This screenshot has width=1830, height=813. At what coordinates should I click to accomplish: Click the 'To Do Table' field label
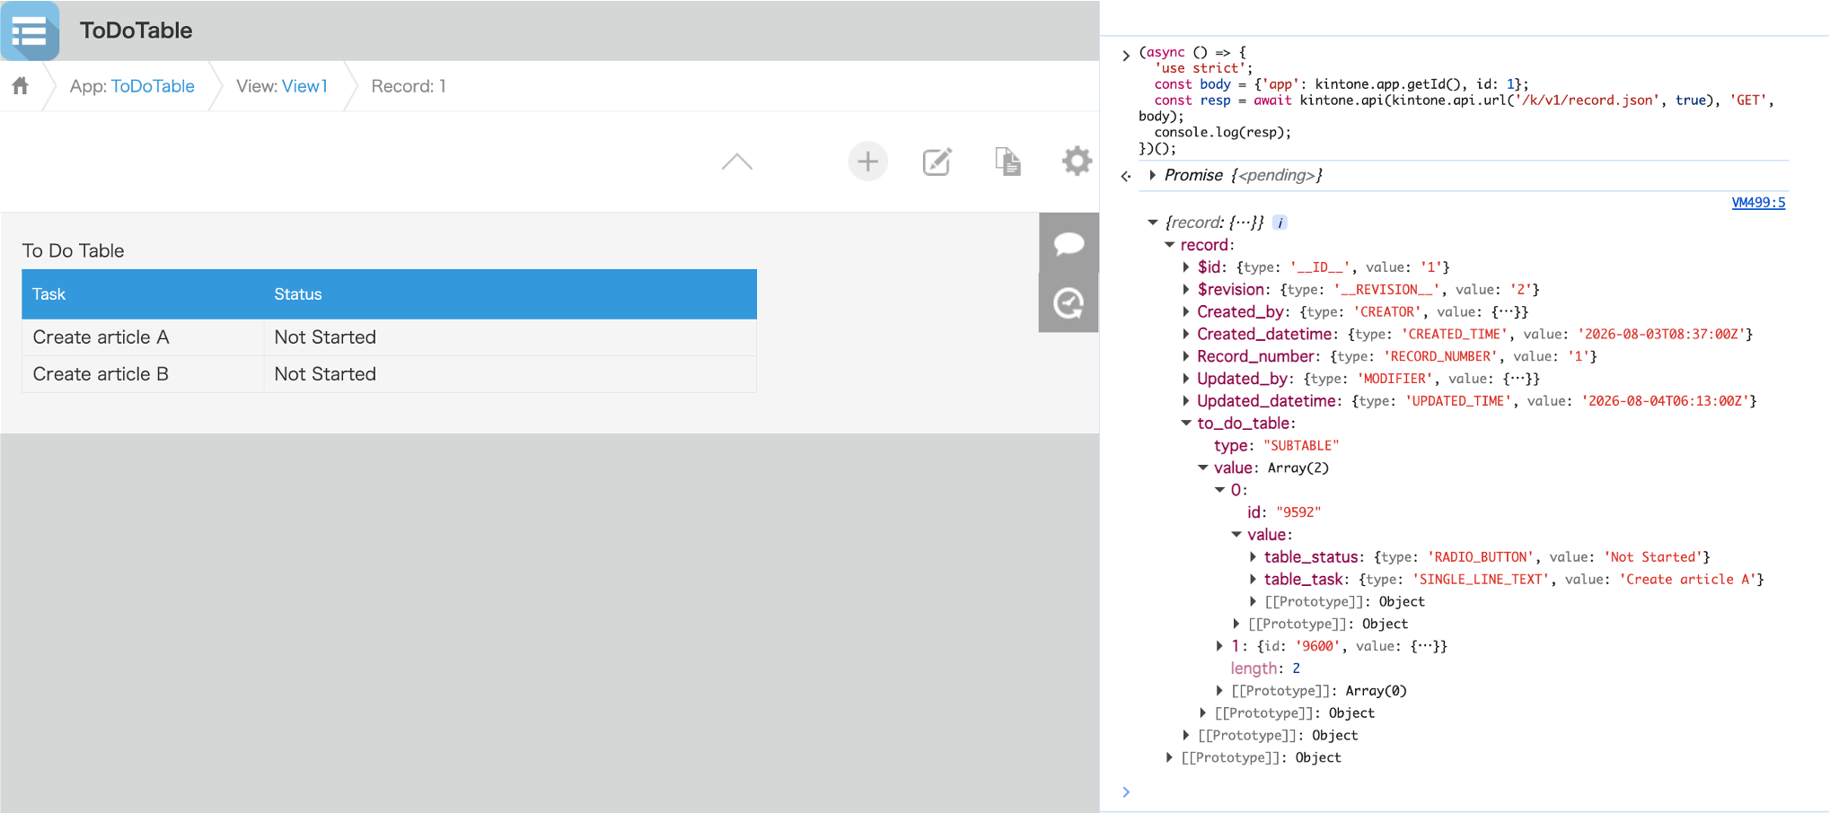tap(74, 251)
